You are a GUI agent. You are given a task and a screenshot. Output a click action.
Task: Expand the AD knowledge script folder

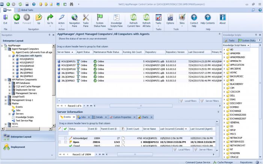pyautogui.click(x=224, y=50)
